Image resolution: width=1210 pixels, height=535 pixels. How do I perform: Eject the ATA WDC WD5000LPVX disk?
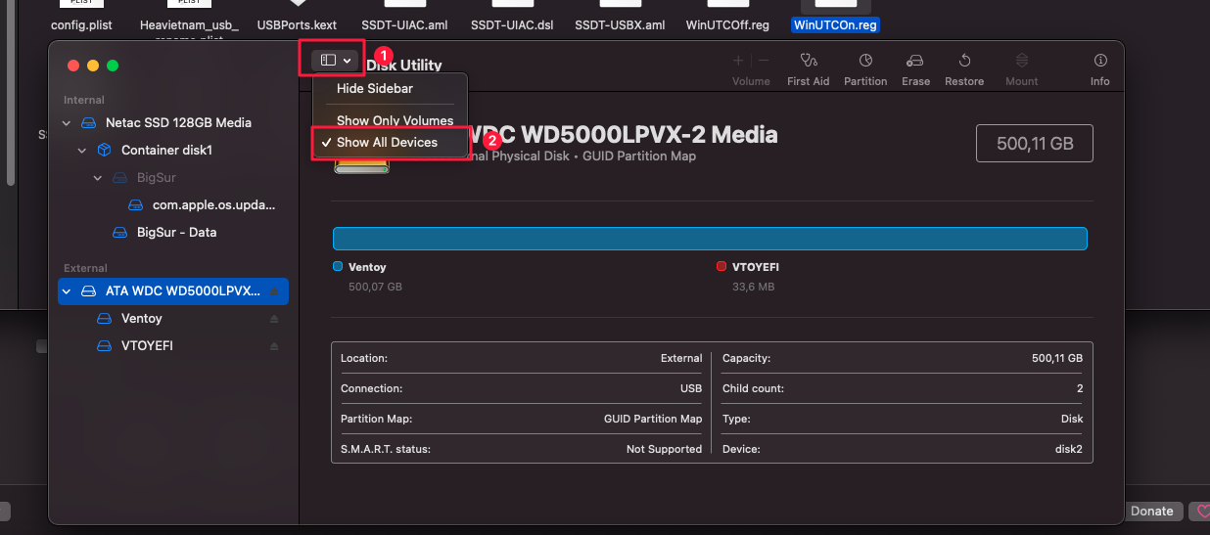pyautogui.click(x=274, y=291)
